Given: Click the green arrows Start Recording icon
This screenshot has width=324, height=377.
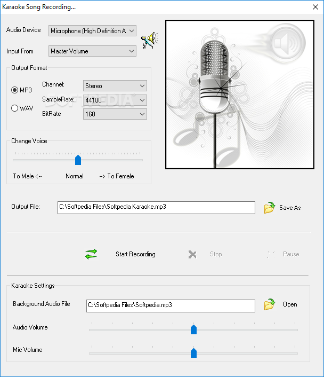Looking at the screenshot, I should pyautogui.click(x=91, y=254).
